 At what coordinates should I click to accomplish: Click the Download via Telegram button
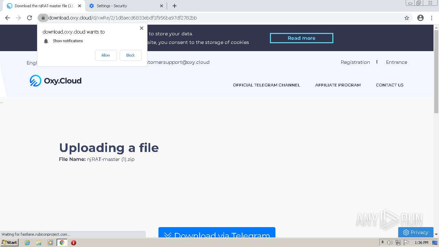point(217,232)
